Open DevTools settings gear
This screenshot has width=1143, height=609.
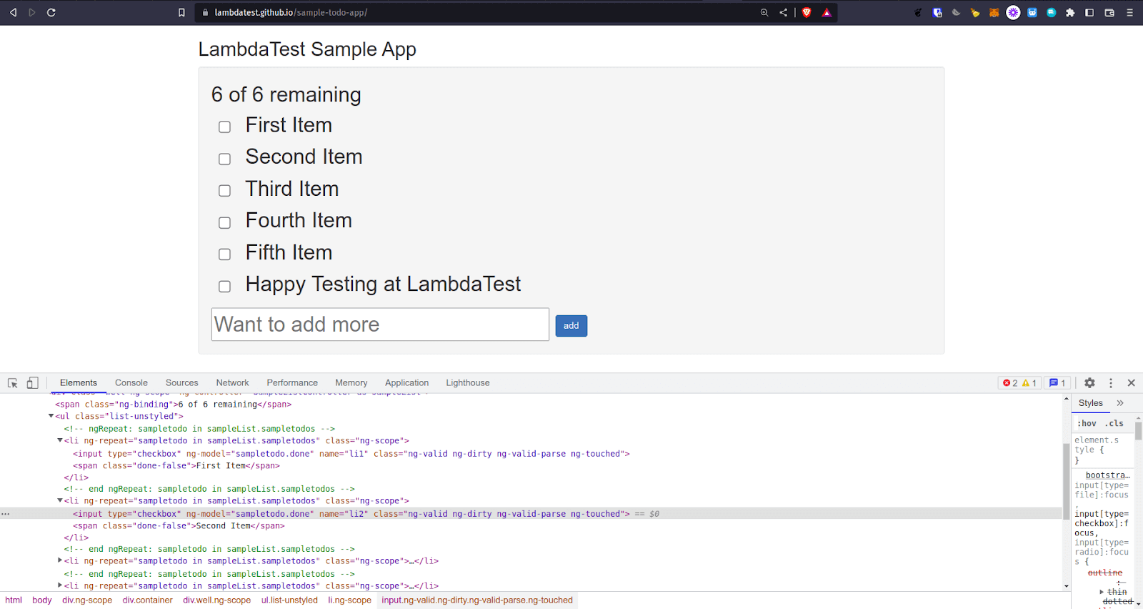1089,383
